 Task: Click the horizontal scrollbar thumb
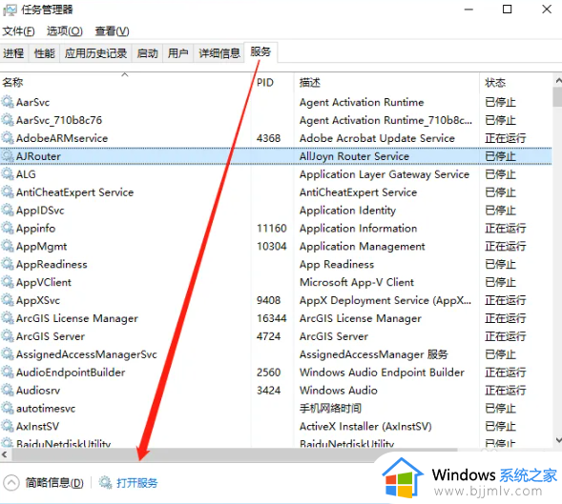click(x=235, y=454)
